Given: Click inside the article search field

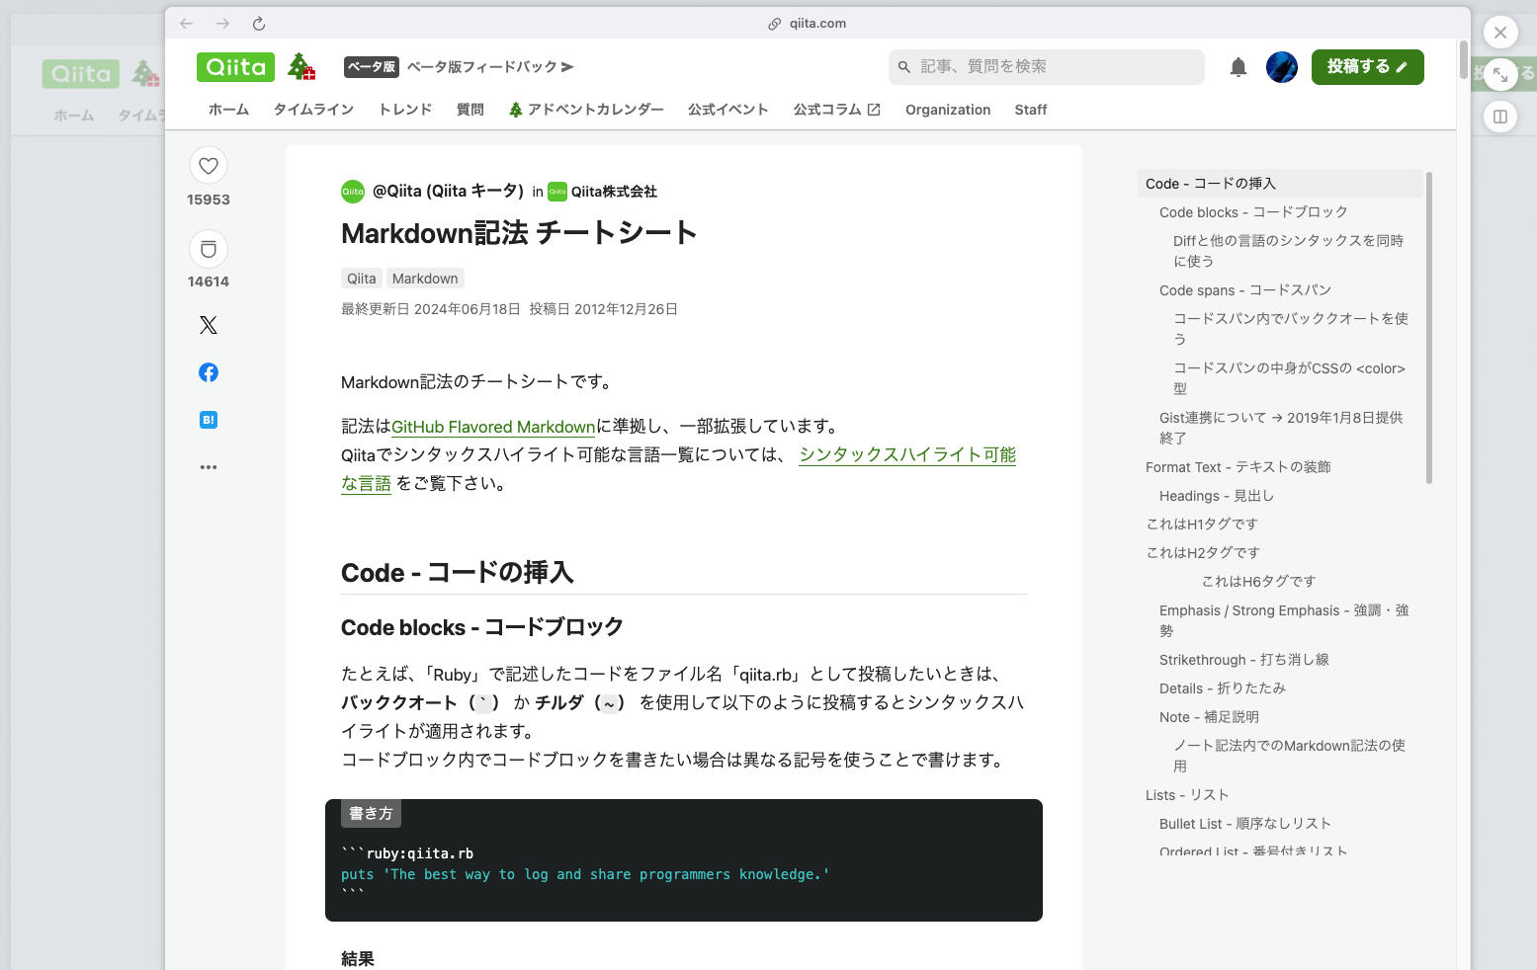Looking at the screenshot, I should pos(1046,66).
